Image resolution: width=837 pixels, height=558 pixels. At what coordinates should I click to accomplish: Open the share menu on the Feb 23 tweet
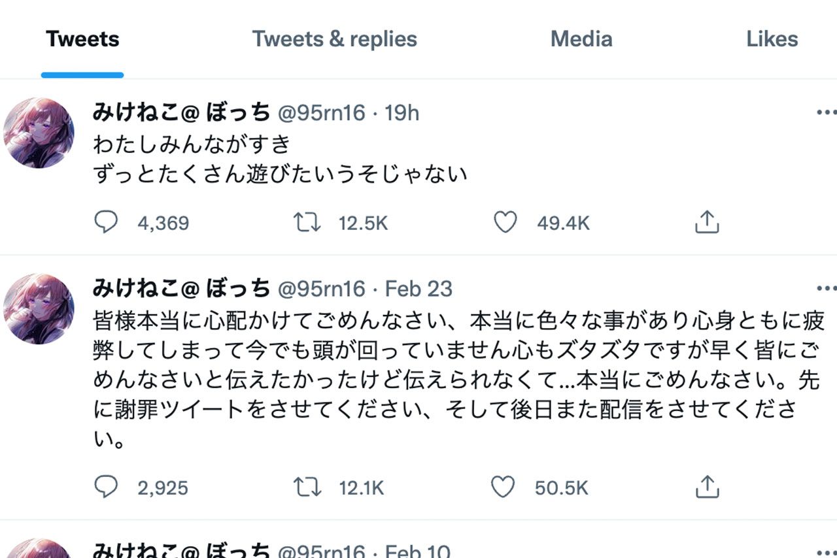pyautogui.click(x=706, y=487)
